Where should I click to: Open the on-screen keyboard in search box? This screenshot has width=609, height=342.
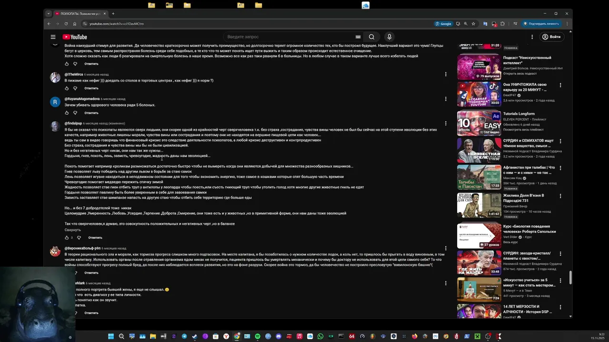tap(358, 37)
